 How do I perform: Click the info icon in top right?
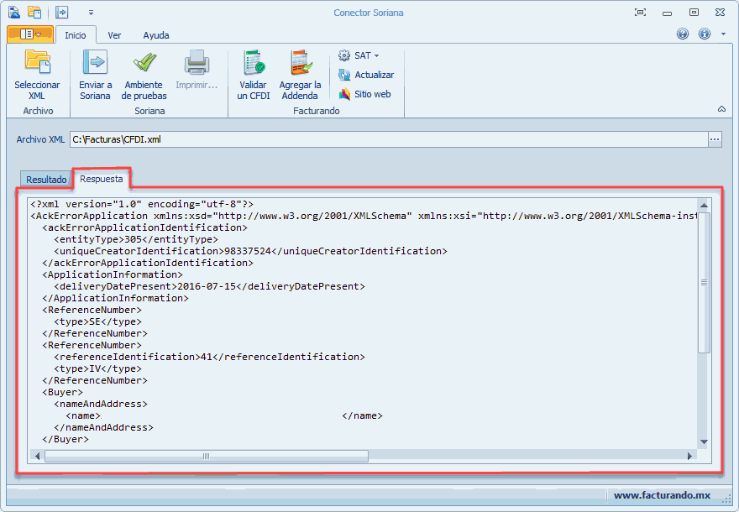point(704,34)
